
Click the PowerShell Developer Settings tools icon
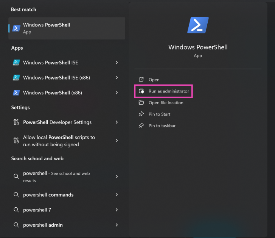16,122
